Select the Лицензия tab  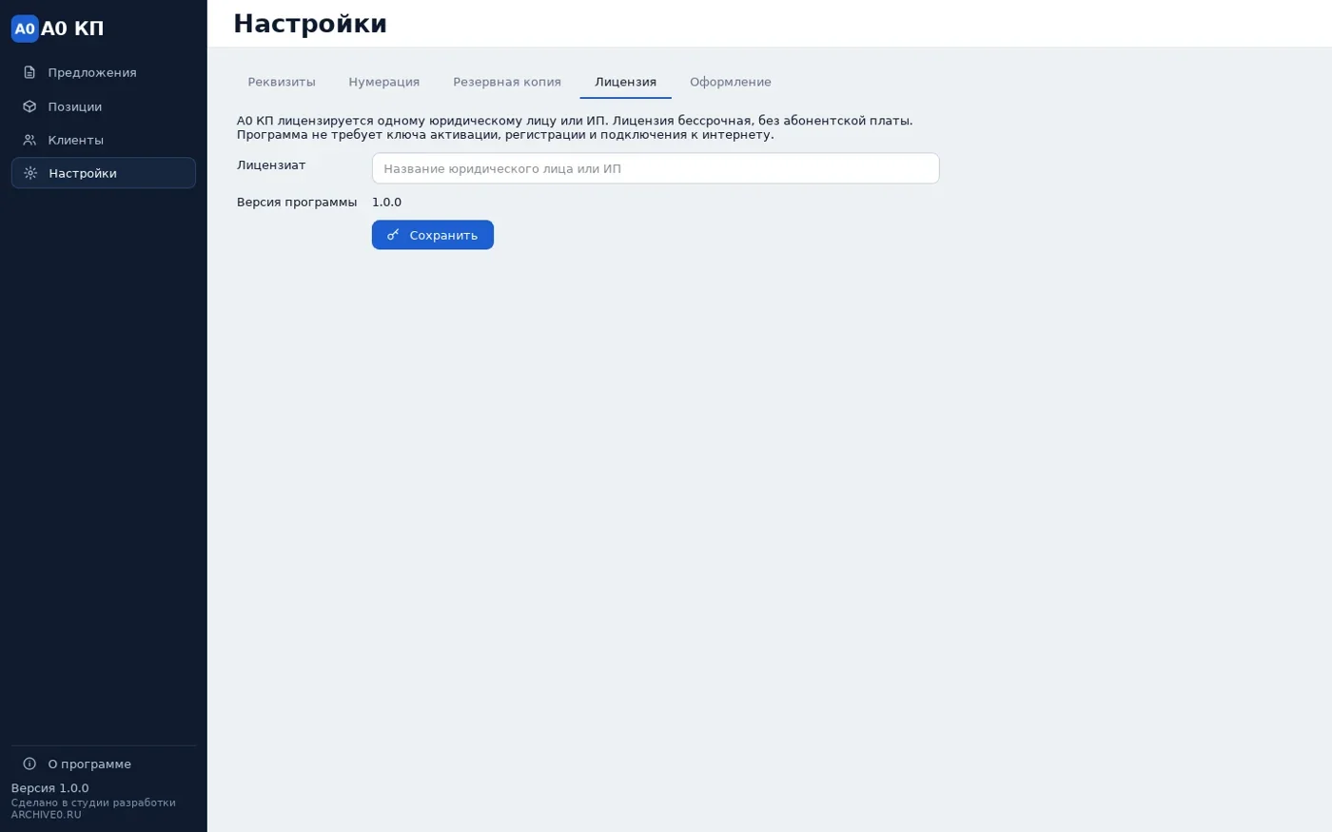(626, 82)
